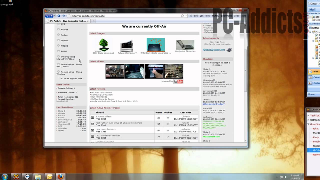Open Kohjinsha PA series laptop thumbnail
Viewport: 320px width, 180px height.
(185, 45)
